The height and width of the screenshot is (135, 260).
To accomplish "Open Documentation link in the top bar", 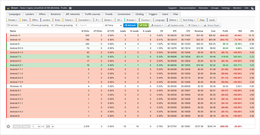I will (188, 8).
